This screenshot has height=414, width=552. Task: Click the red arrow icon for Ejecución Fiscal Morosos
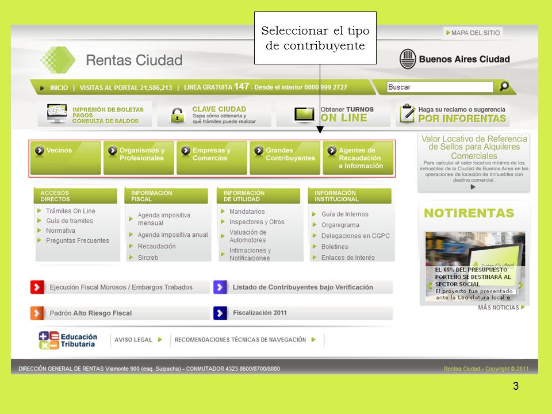[37, 287]
